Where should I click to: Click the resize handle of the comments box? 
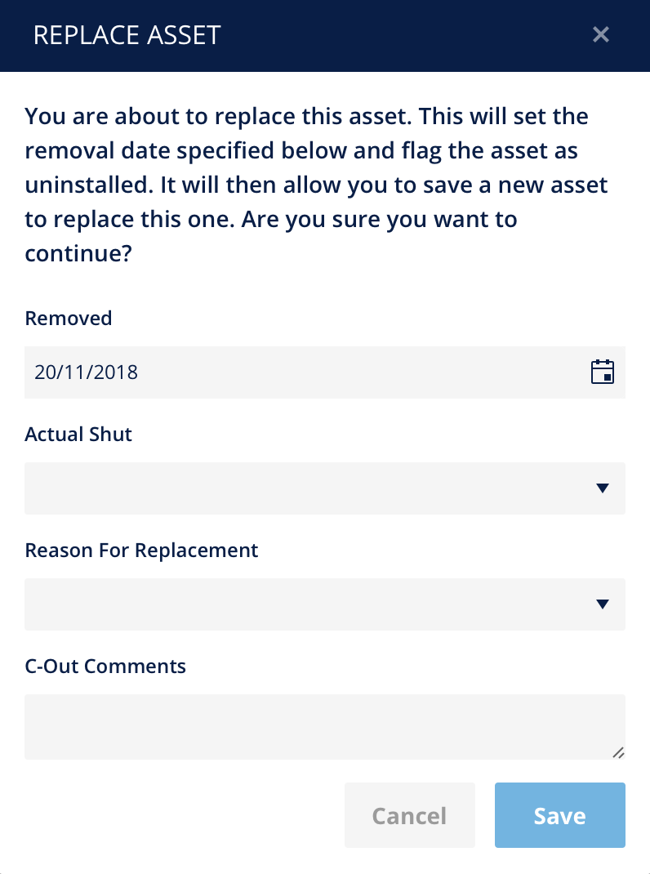tap(618, 753)
